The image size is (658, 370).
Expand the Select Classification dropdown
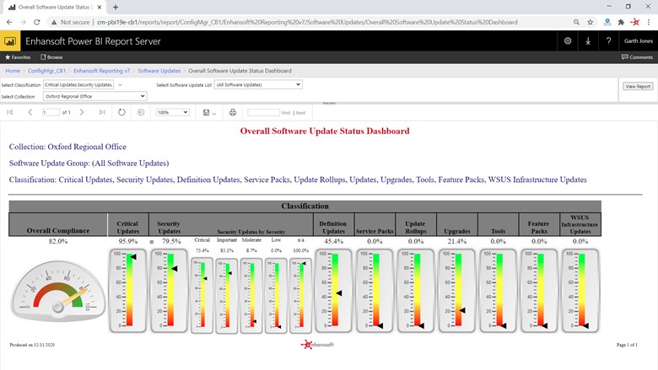(120, 84)
